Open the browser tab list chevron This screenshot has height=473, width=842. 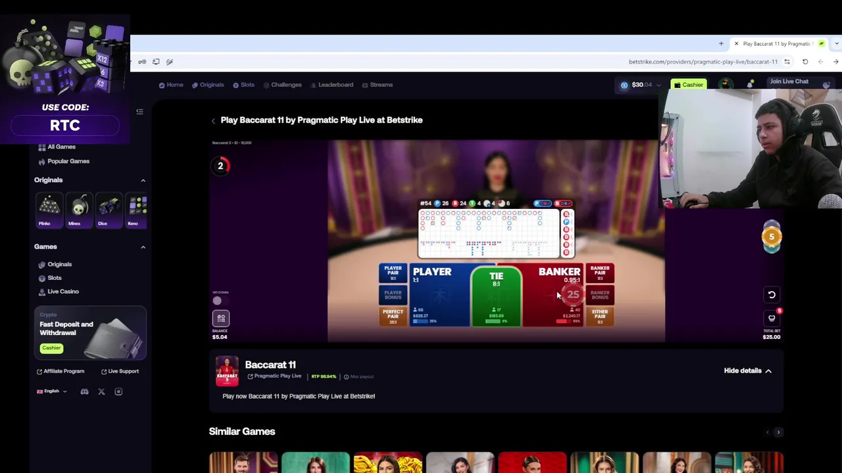(836, 44)
